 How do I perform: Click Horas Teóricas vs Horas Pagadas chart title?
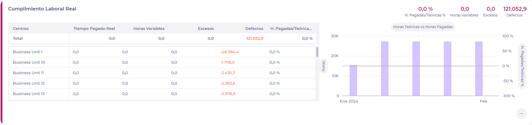[x=423, y=27]
